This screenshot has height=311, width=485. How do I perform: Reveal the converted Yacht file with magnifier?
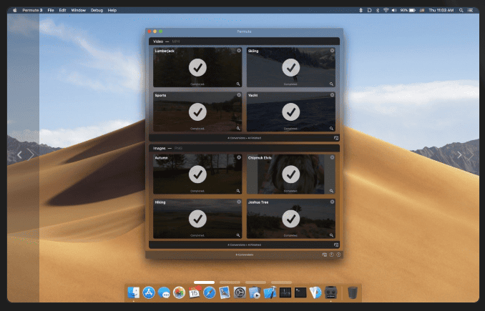click(331, 128)
